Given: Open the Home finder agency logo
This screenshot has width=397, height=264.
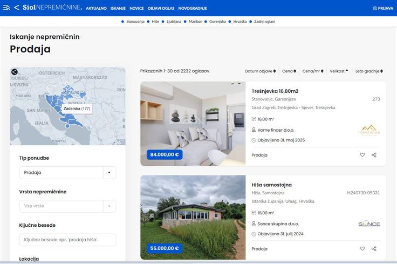Looking at the screenshot, I should [x=369, y=130].
